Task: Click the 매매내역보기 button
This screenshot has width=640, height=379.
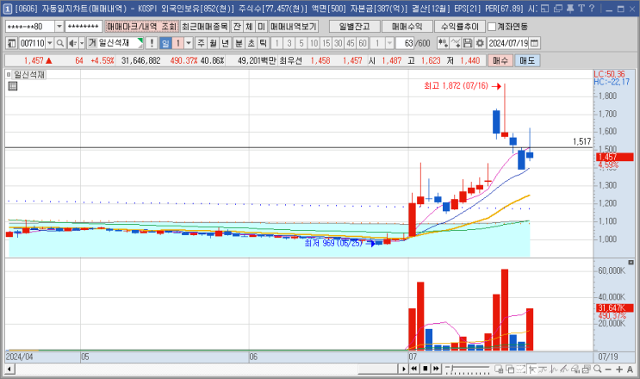Action: (x=294, y=27)
